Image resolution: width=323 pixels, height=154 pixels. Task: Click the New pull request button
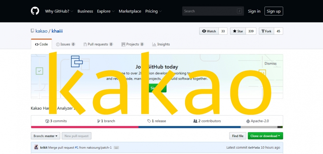(76, 136)
